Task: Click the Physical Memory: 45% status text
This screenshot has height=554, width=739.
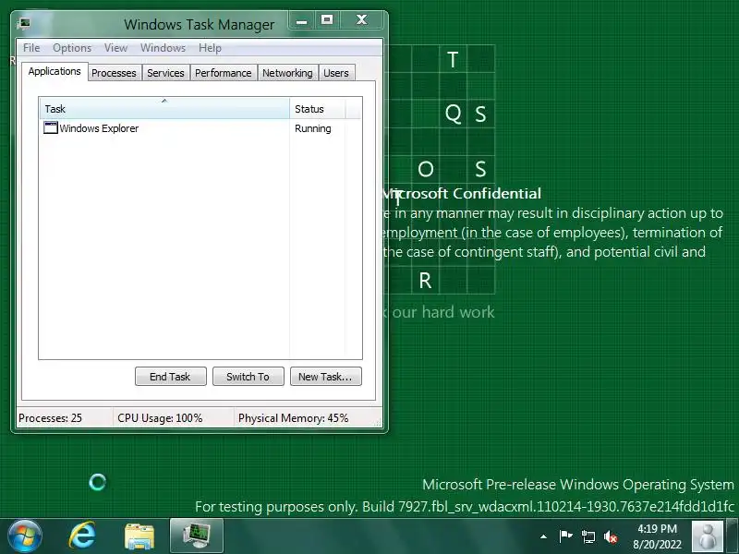Action: tap(293, 418)
